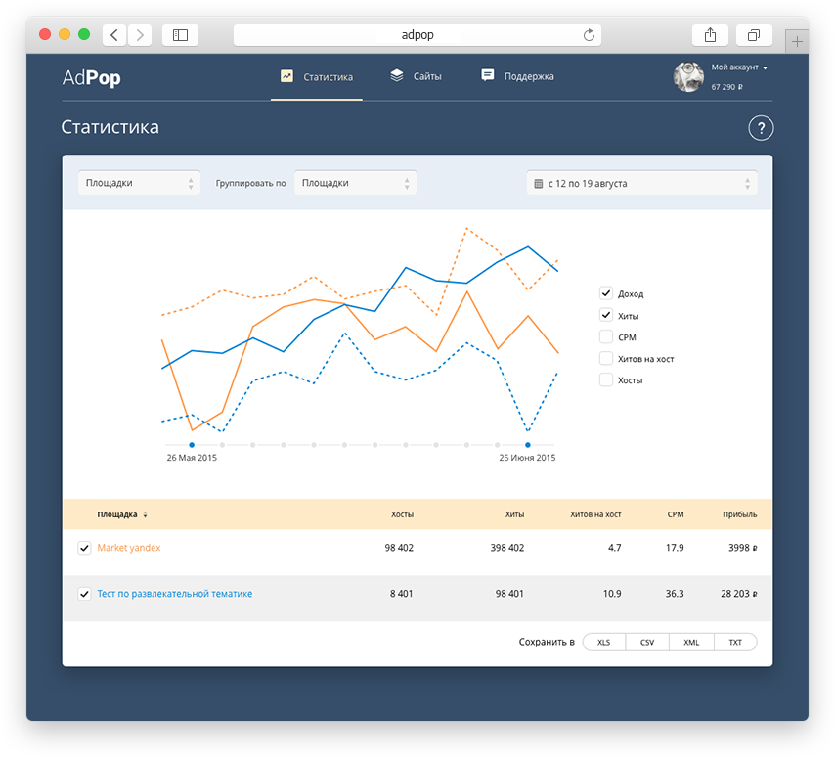
Task: Click the browser share icon
Action: pos(710,35)
